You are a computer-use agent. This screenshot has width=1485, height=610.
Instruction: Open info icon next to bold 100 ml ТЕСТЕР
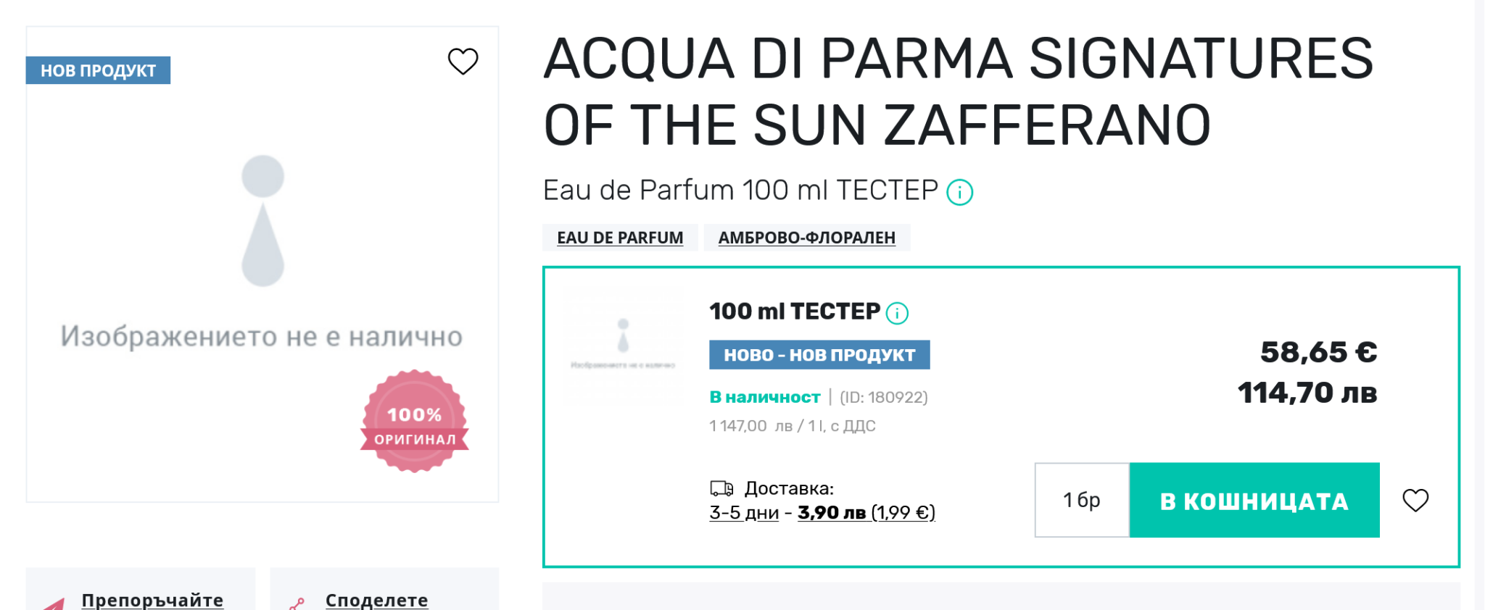(x=897, y=313)
